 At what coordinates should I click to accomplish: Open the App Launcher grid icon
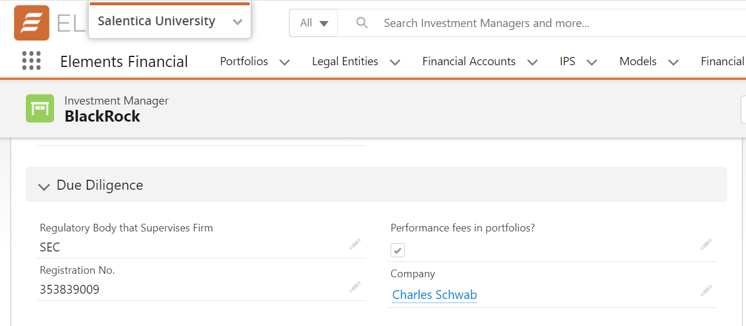(x=31, y=61)
